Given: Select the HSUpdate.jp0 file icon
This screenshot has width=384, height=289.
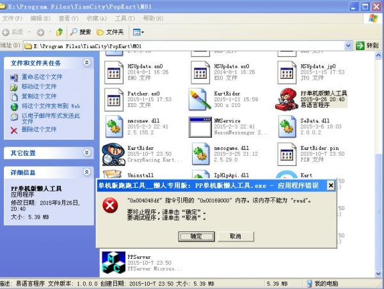Looking at the screenshot, I should (x=287, y=72).
